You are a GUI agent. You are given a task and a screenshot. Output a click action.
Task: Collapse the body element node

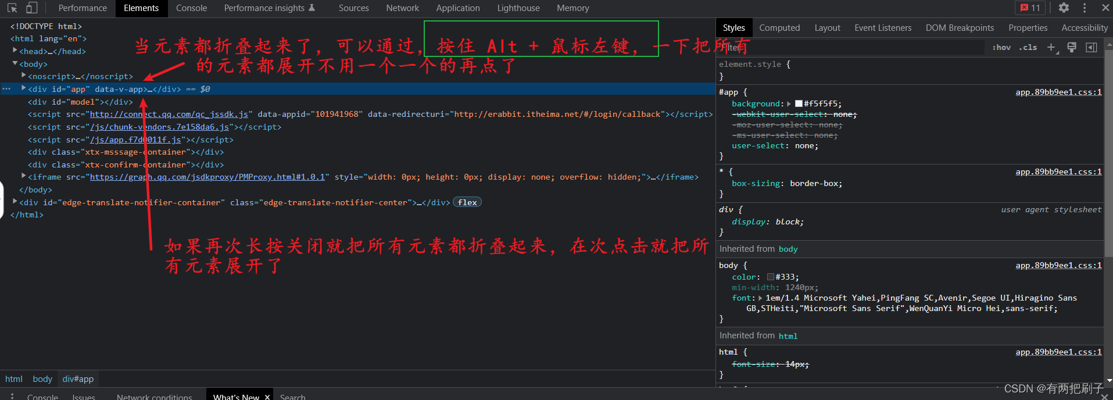[15, 63]
